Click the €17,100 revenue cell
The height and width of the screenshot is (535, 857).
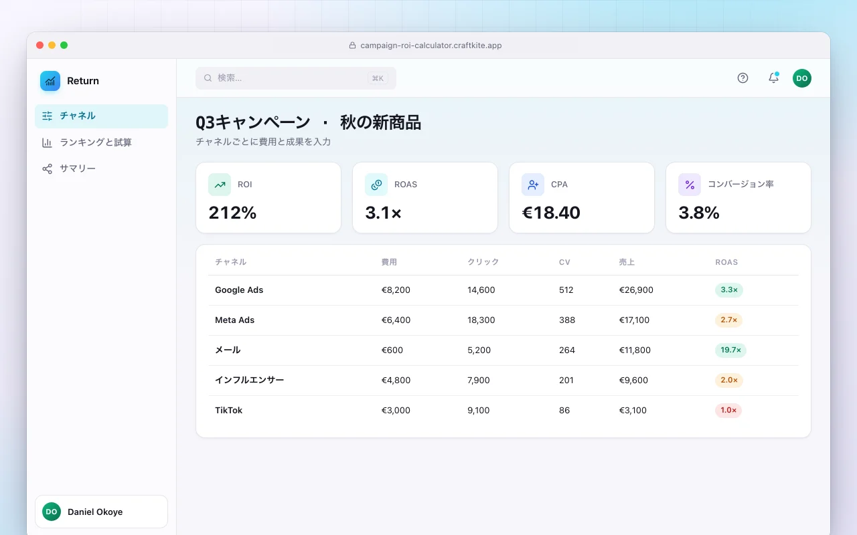635,320
